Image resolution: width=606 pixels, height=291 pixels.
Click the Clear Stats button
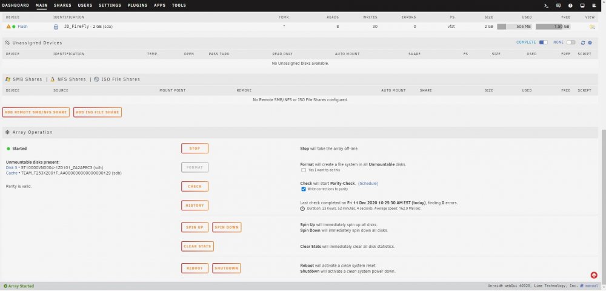click(198, 247)
